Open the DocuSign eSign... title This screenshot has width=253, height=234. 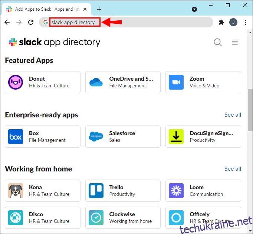click(x=211, y=133)
